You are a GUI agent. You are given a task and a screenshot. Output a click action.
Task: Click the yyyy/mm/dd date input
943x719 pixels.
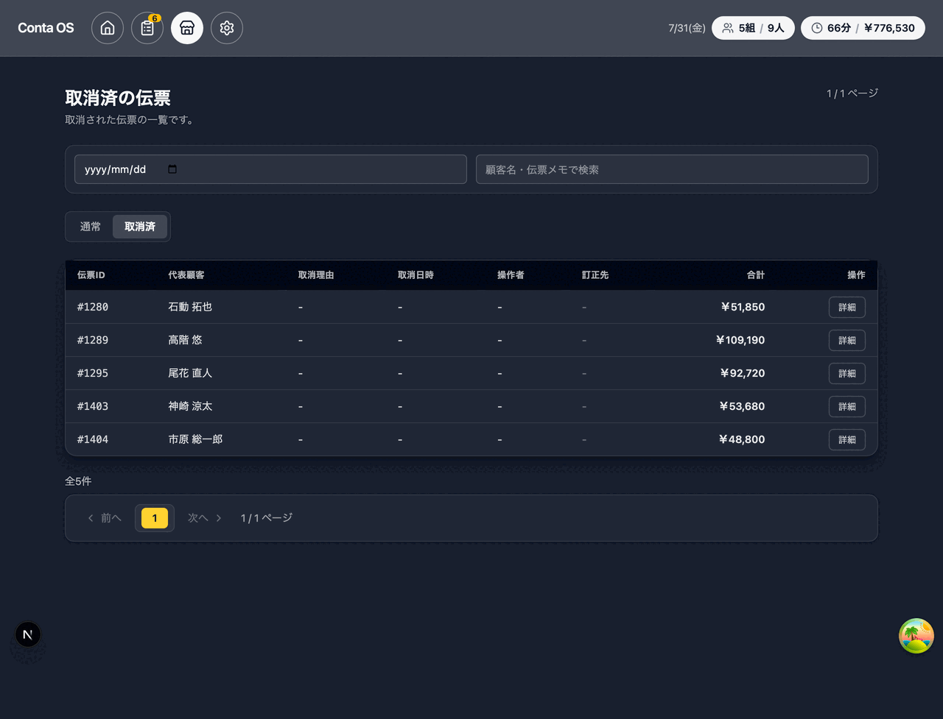[x=270, y=169]
